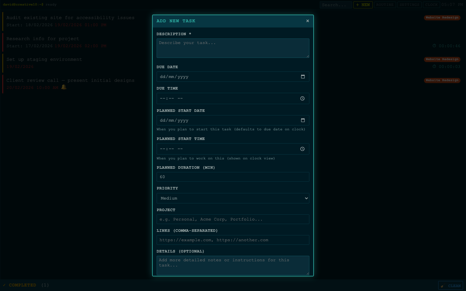Click the timer icon next to 00:00:46

click(435, 46)
